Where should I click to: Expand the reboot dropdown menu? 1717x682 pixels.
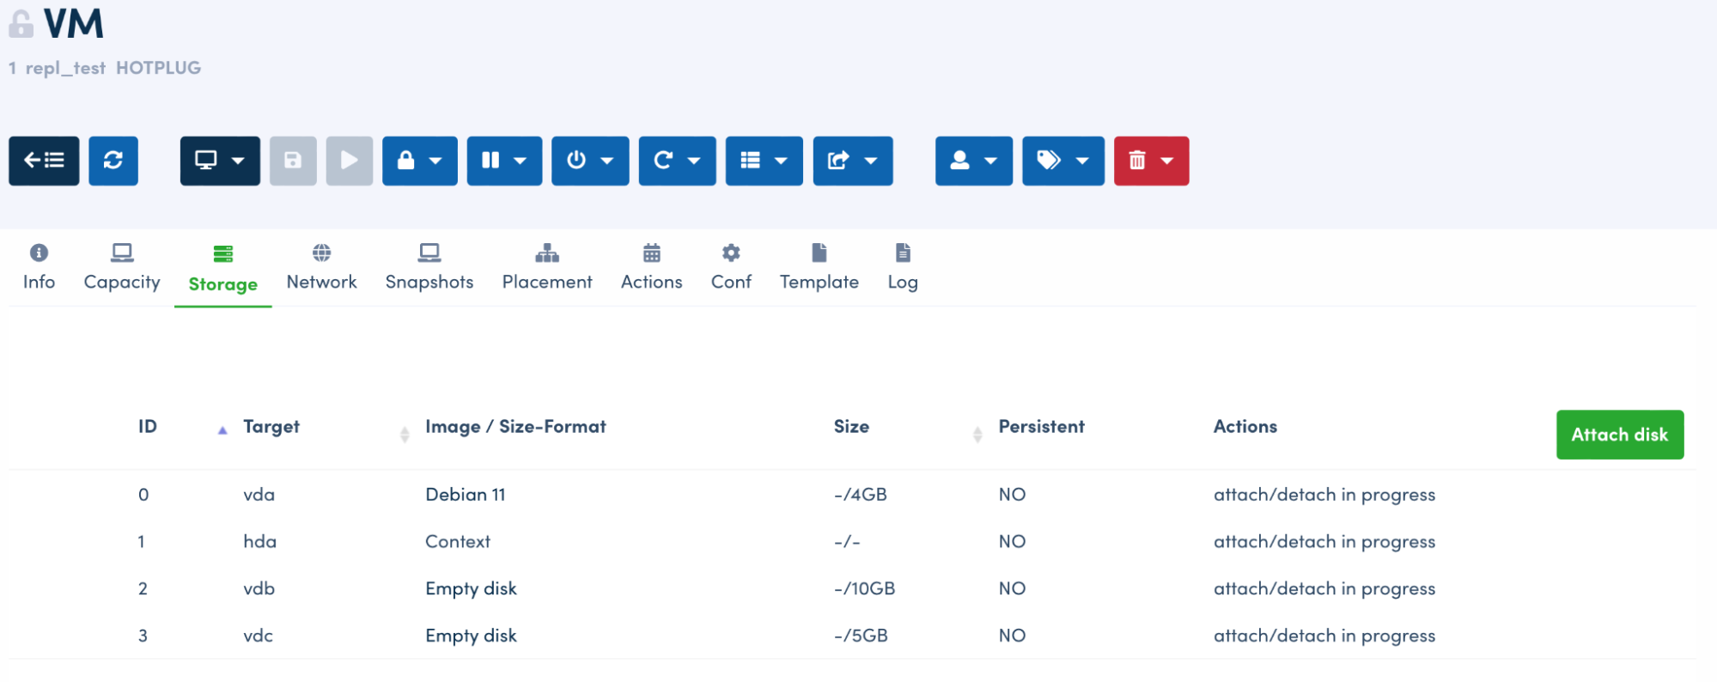[x=677, y=161]
